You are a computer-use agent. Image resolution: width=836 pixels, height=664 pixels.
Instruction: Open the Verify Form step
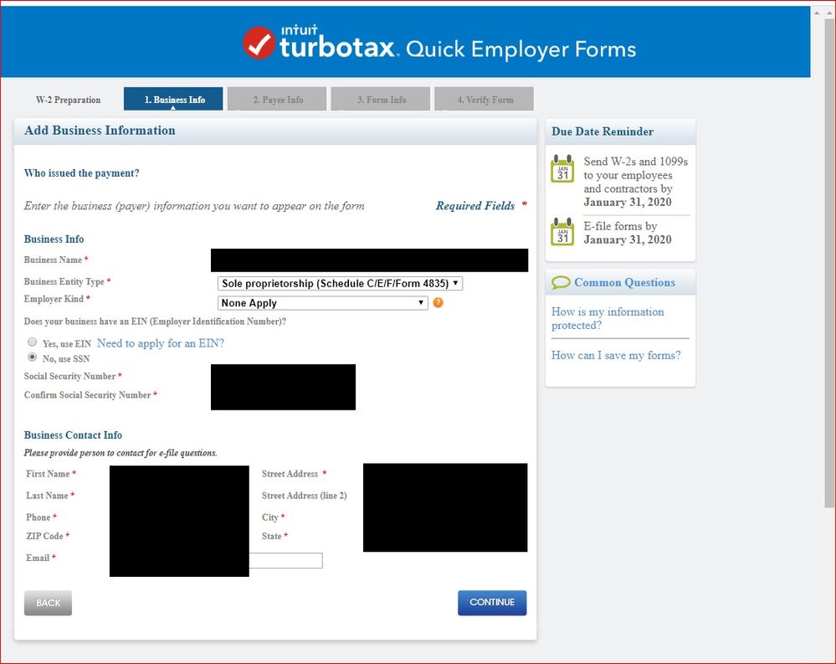coord(484,98)
